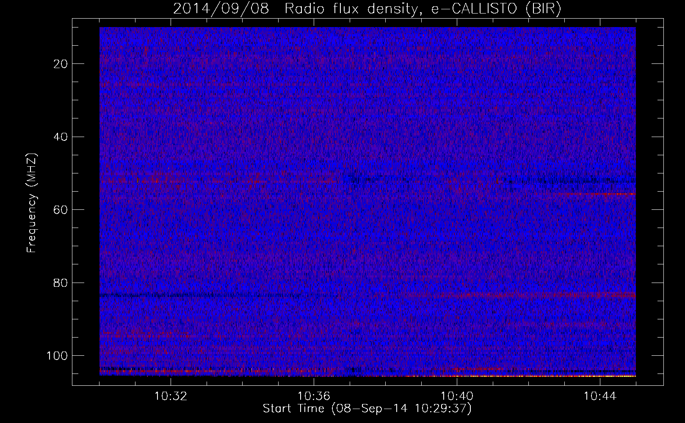Click the 20 frequency tick label
Viewport: 685px width, 423px height.
pyautogui.click(x=61, y=64)
